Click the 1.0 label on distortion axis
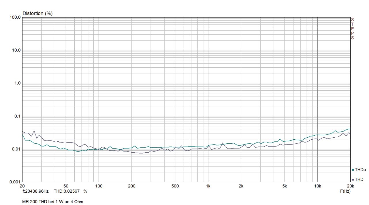The height and width of the screenshot is (205, 369). coord(17,83)
